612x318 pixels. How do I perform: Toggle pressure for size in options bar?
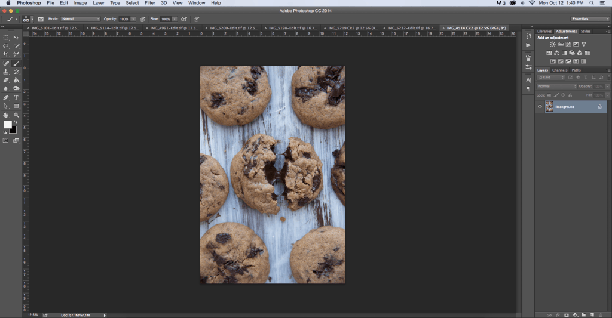196,19
